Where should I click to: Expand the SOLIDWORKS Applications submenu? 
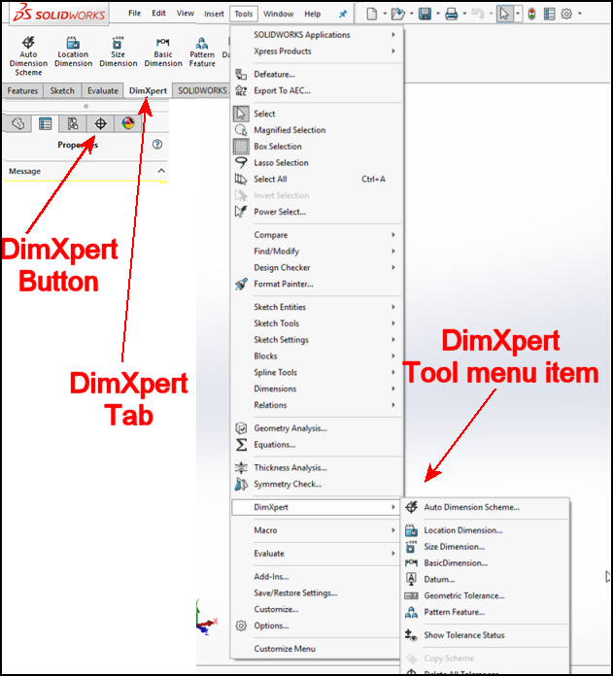tap(317, 35)
